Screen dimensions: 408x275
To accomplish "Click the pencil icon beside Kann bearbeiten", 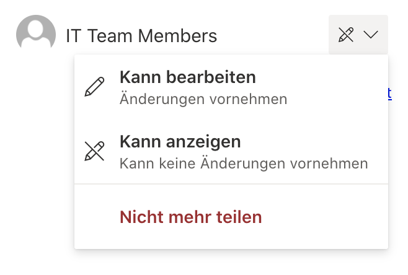I will tap(94, 87).
